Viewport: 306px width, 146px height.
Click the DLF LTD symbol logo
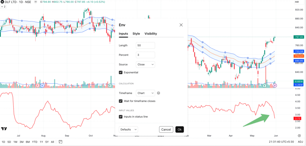[2, 2]
